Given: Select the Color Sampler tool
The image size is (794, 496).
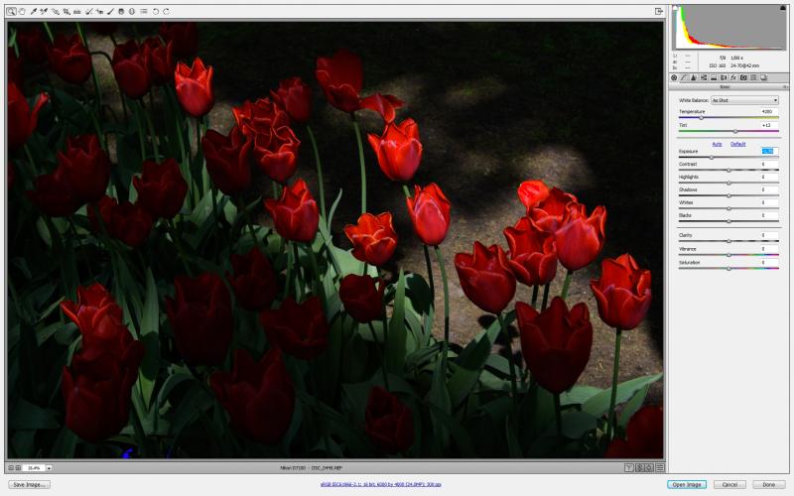Looking at the screenshot, I should pos(44,11).
